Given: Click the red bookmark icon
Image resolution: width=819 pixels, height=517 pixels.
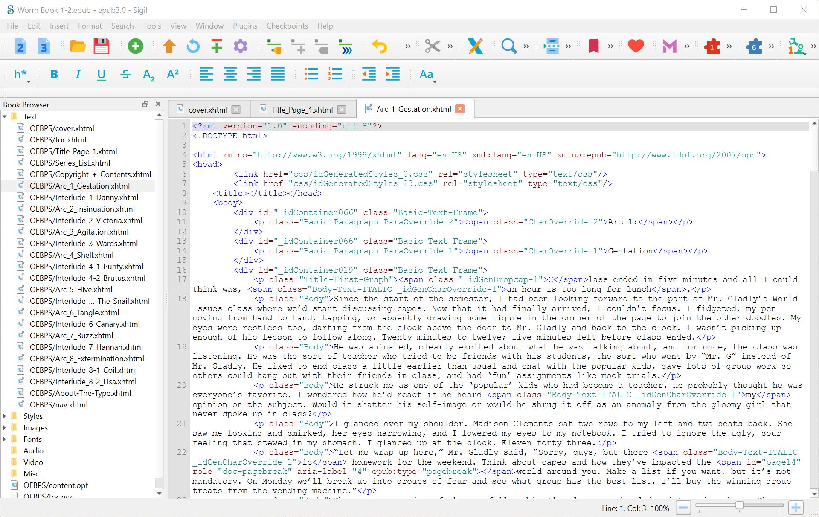Looking at the screenshot, I should (593, 46).
